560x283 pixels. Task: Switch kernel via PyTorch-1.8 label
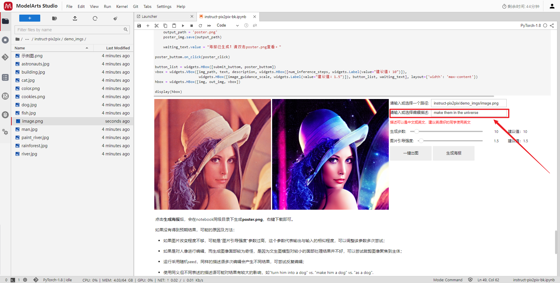click(531, 25)
